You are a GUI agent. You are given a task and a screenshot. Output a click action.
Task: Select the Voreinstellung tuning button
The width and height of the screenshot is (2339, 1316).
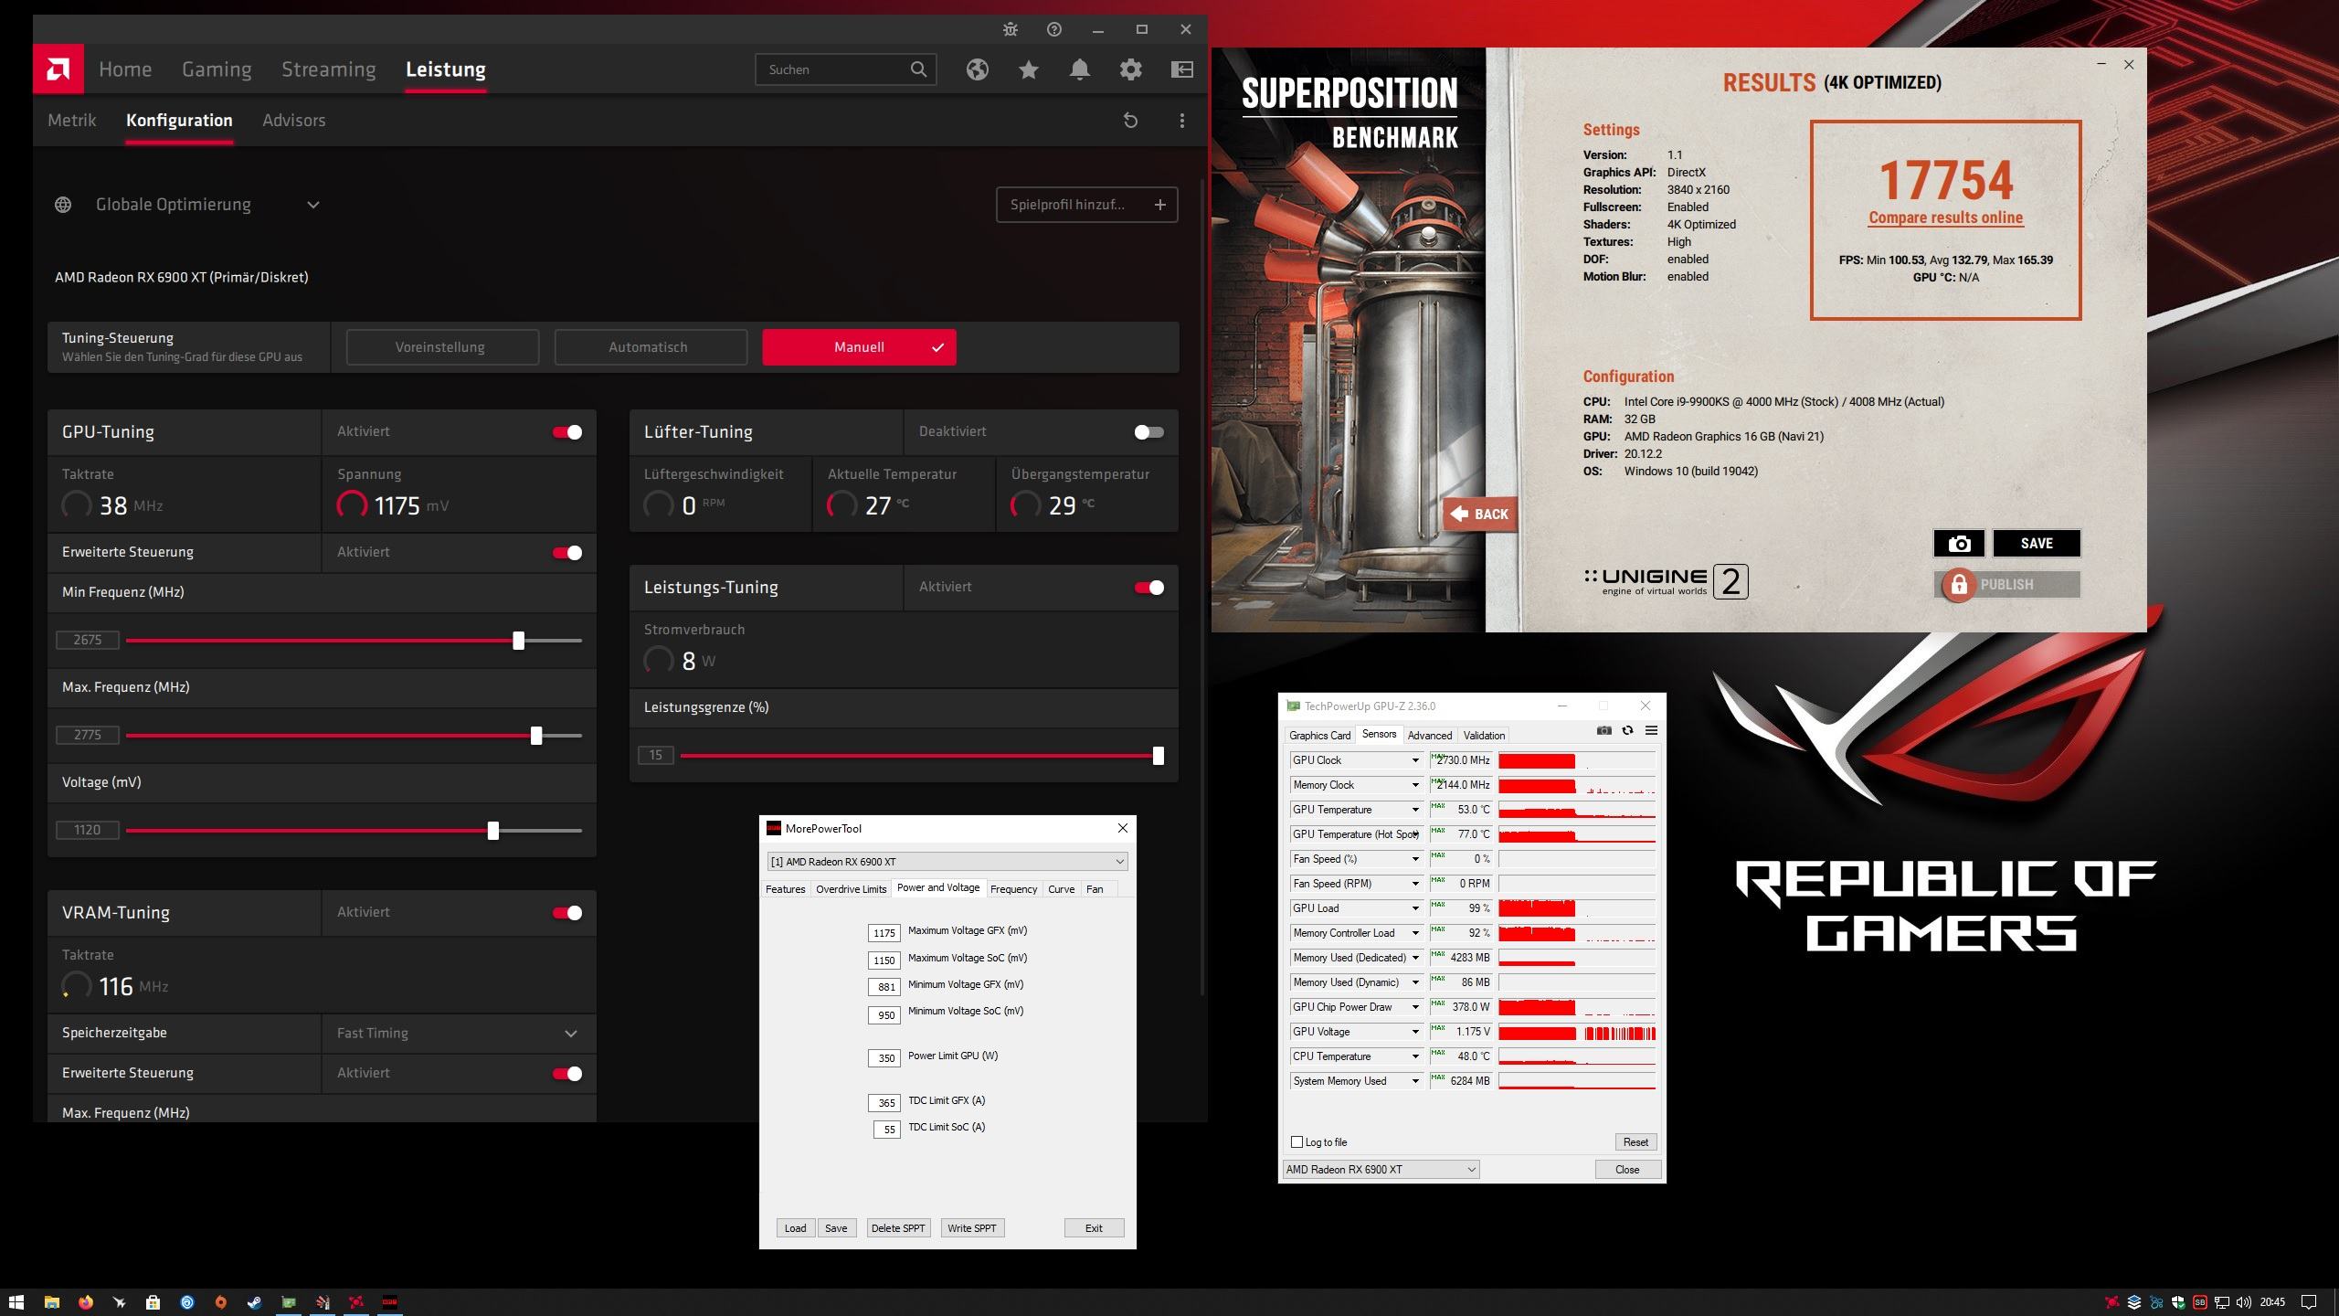(442, 347)
